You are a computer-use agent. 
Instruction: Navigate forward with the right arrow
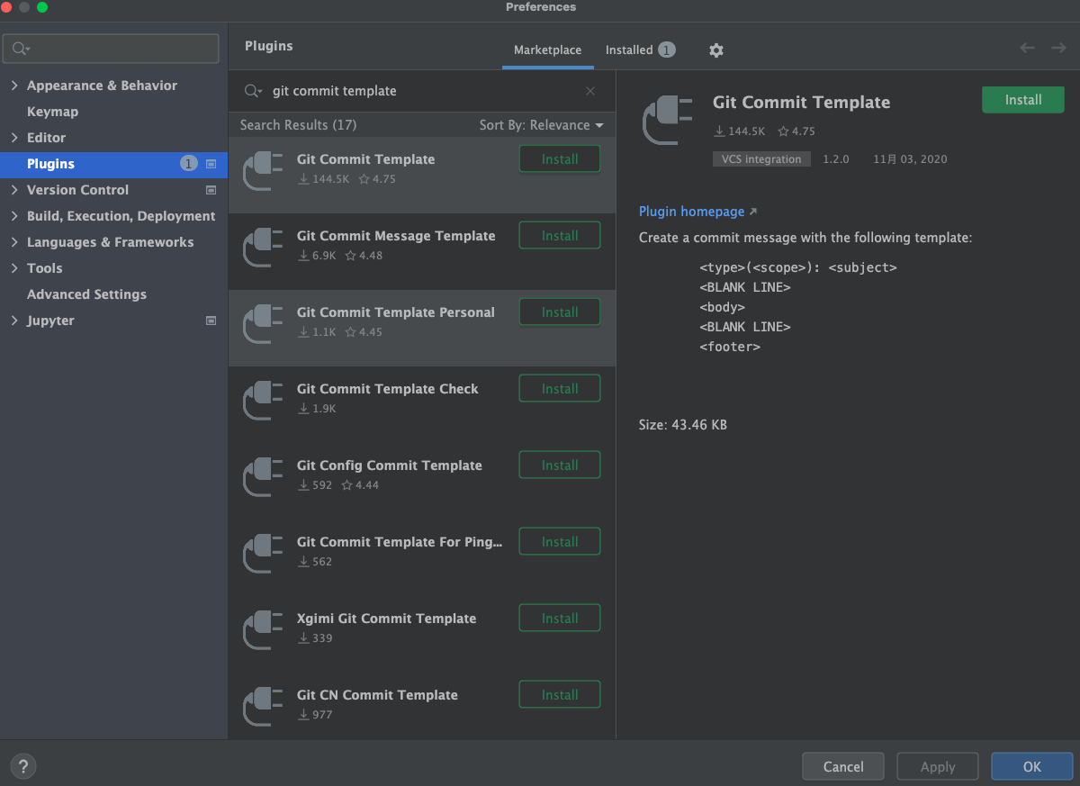pos(1058,48)
